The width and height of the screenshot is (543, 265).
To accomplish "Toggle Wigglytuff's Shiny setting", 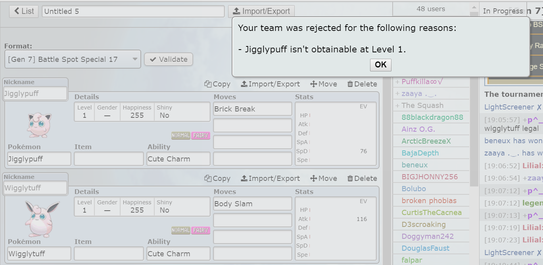I will (165, 207).
